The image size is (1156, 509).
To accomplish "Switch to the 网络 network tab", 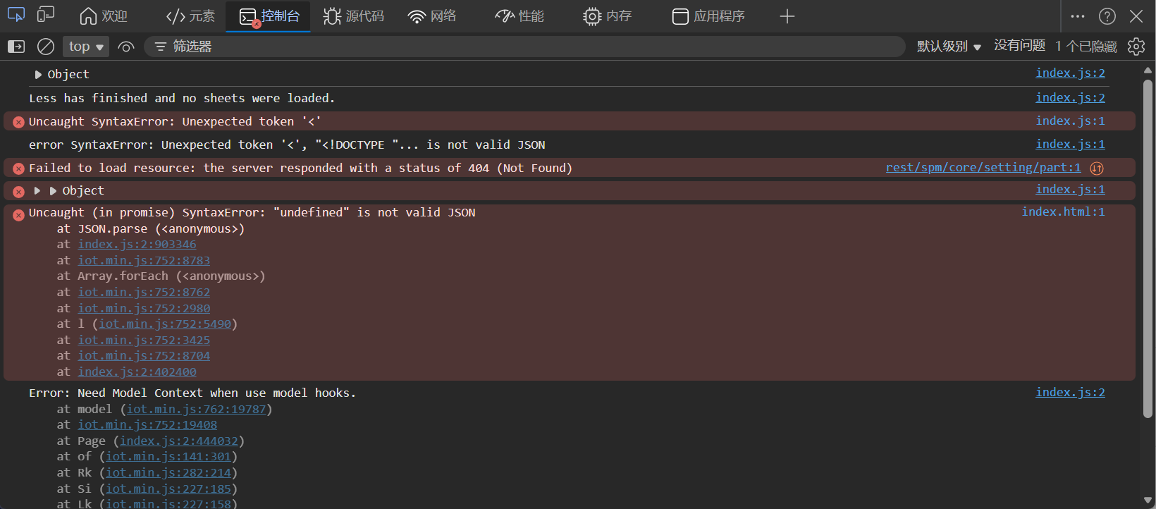I will (x=432, y=16).
